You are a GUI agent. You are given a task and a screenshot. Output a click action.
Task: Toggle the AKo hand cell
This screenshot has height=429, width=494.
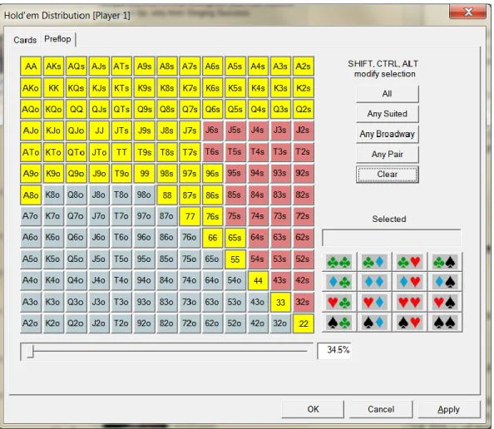[x=31, y=88]
